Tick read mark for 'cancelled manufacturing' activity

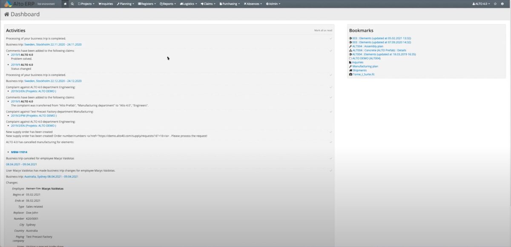click(x=330, y=142)
